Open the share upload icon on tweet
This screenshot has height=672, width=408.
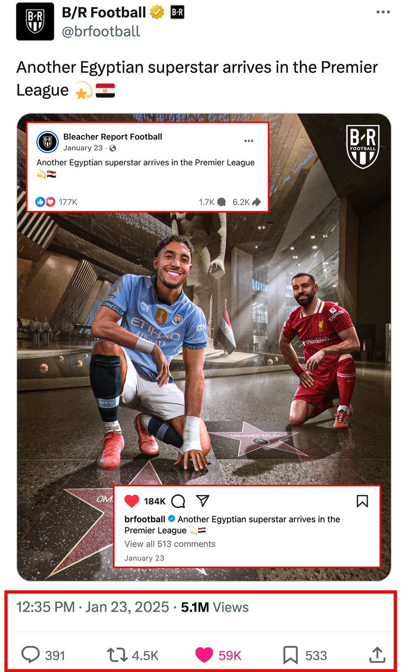377,655
